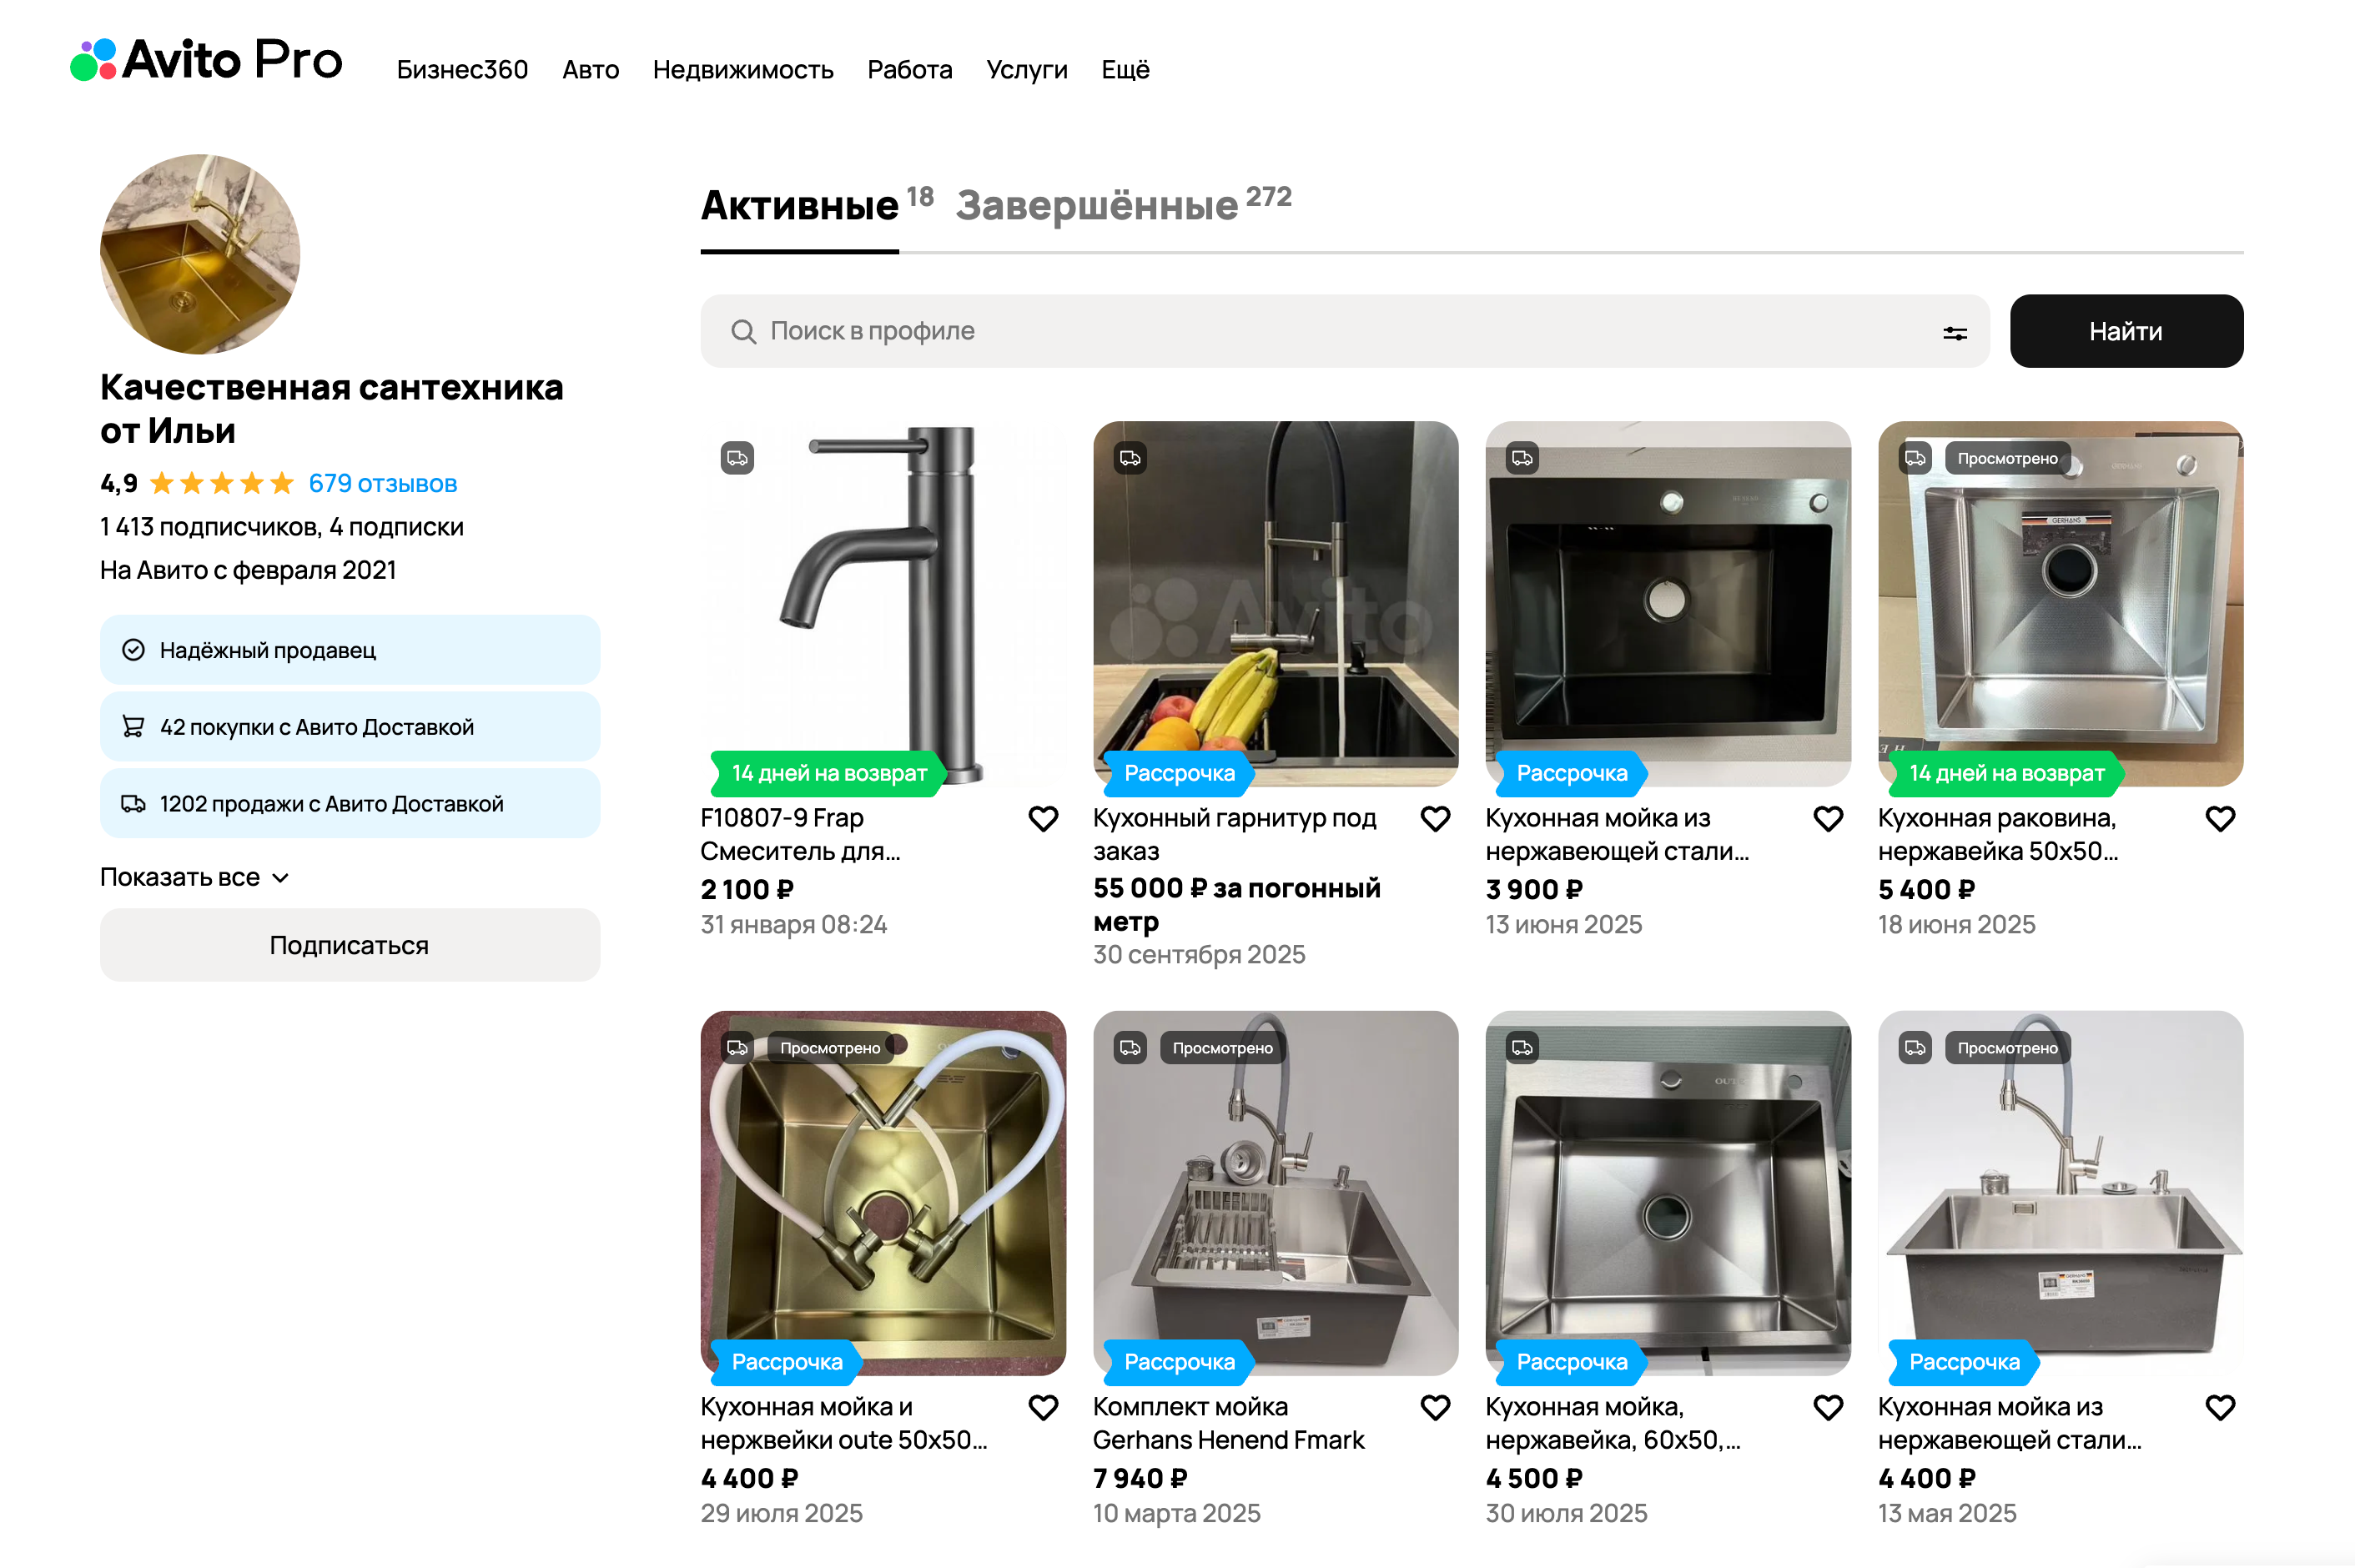Add 5 400 ₽ sink to favorites
This screenshot has width=2355, height=1568.
pyautogui.click(x=2219, y=819)
